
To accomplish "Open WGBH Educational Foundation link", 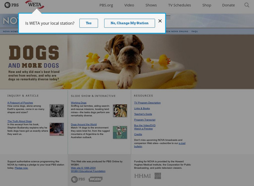I will coord(88,171).
